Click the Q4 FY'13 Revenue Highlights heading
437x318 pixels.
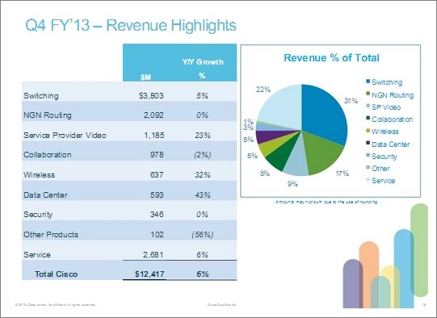pyautogui.click(x=131, y=25)
